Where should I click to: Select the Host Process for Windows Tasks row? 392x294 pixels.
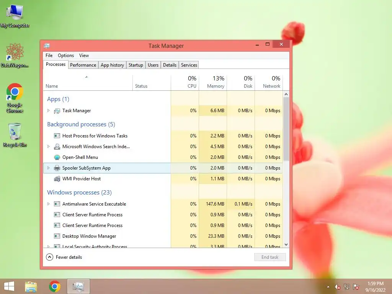[x=163, y=136]
